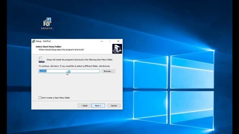
Task: Click the Setup title bar installer icon
Action: click(34, 41)
